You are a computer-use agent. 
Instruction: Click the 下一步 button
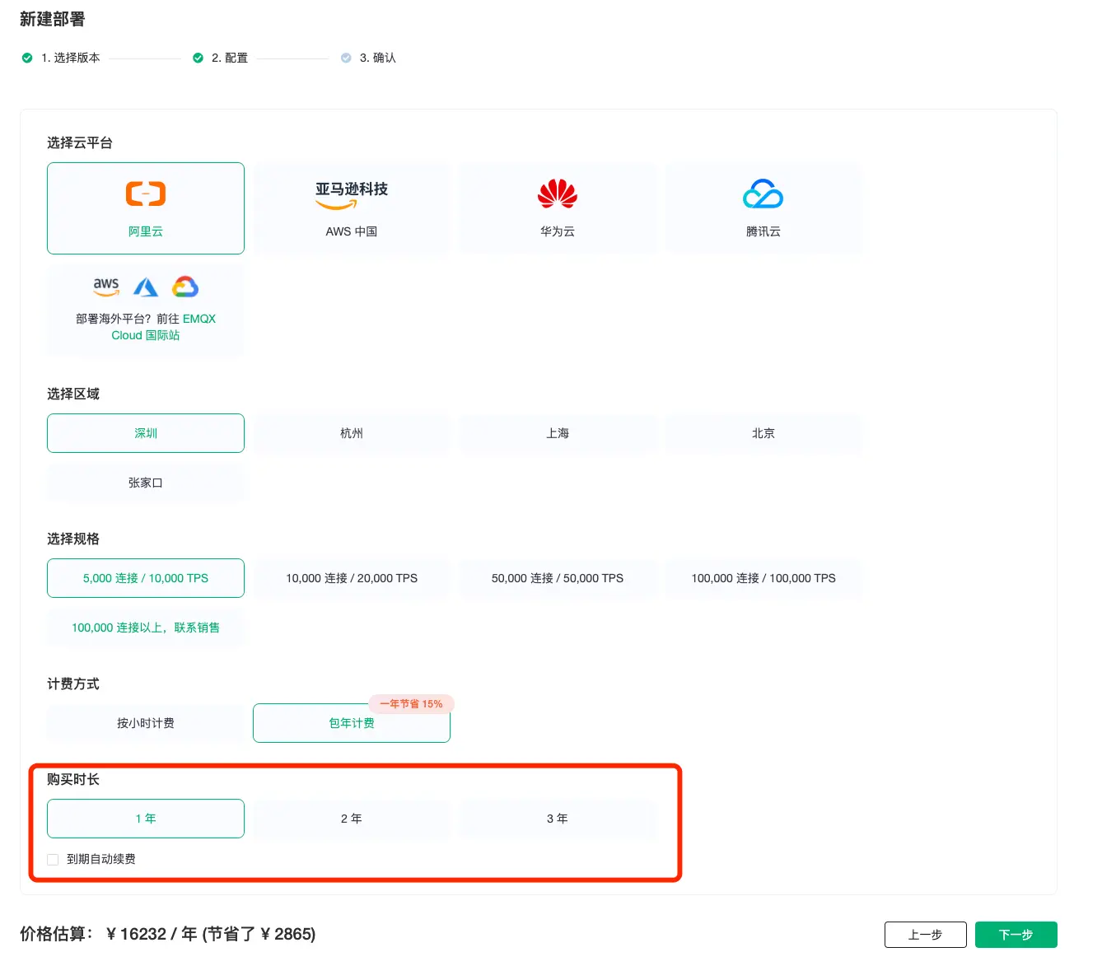tap(1016, 935)
